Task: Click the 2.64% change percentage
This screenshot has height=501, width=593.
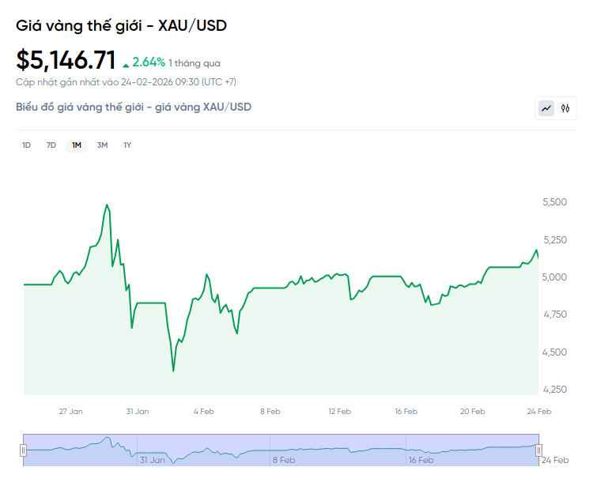Action: click(149, 62)
